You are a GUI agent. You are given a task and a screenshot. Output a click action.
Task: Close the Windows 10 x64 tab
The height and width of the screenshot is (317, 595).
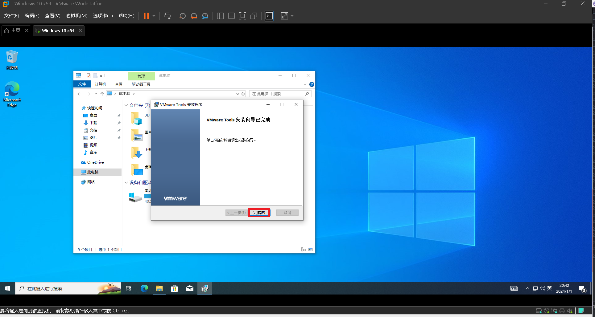tap(80, 30)
